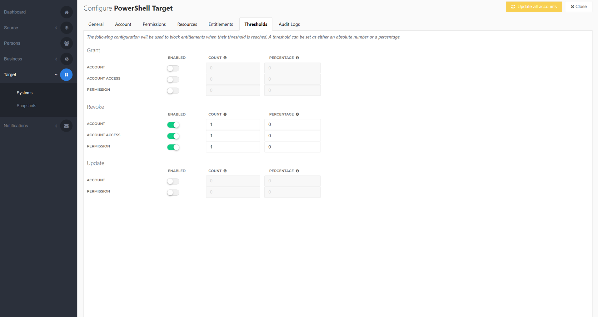The height and width of the screenshot is (317, 598).
Task: Click the Persons group icon
Action: 66,43
